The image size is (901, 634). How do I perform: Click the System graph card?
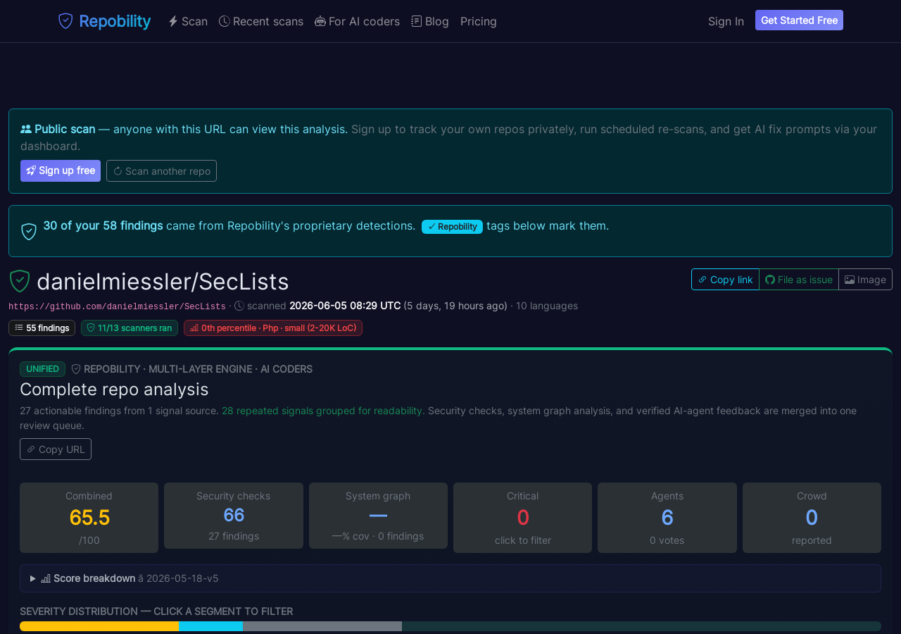(x=378, y=516)
